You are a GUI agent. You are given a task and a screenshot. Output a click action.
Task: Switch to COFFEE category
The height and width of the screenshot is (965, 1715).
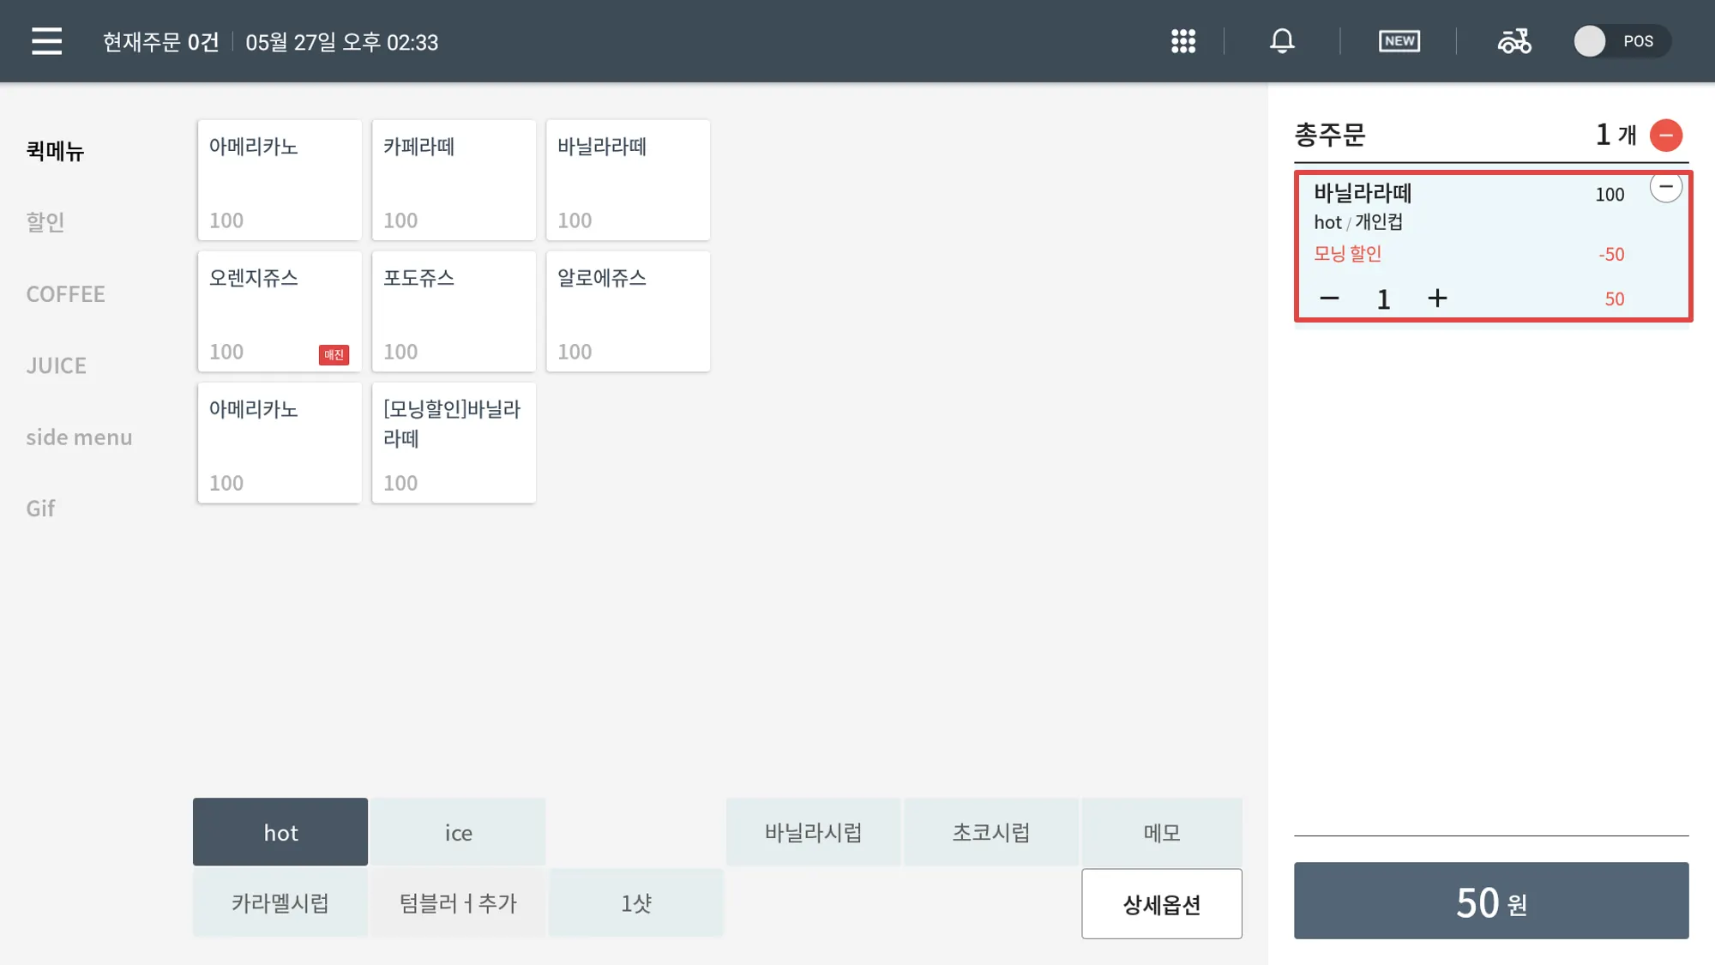[65, 294]
